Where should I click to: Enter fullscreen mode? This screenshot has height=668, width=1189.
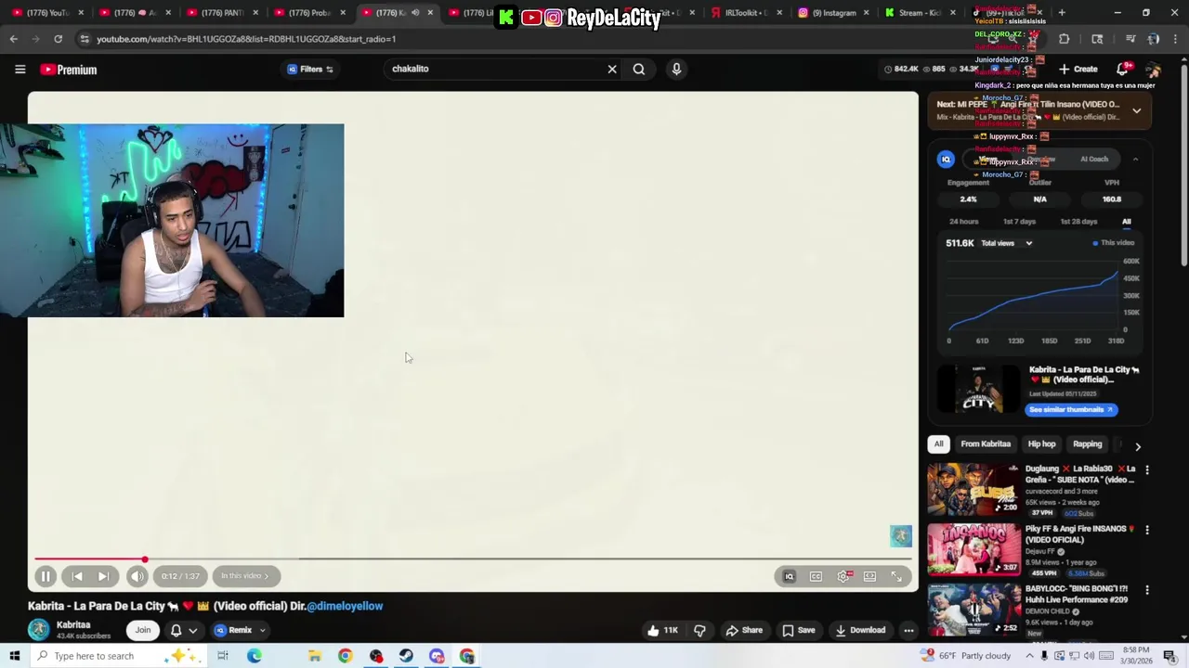tap(896, 577)
